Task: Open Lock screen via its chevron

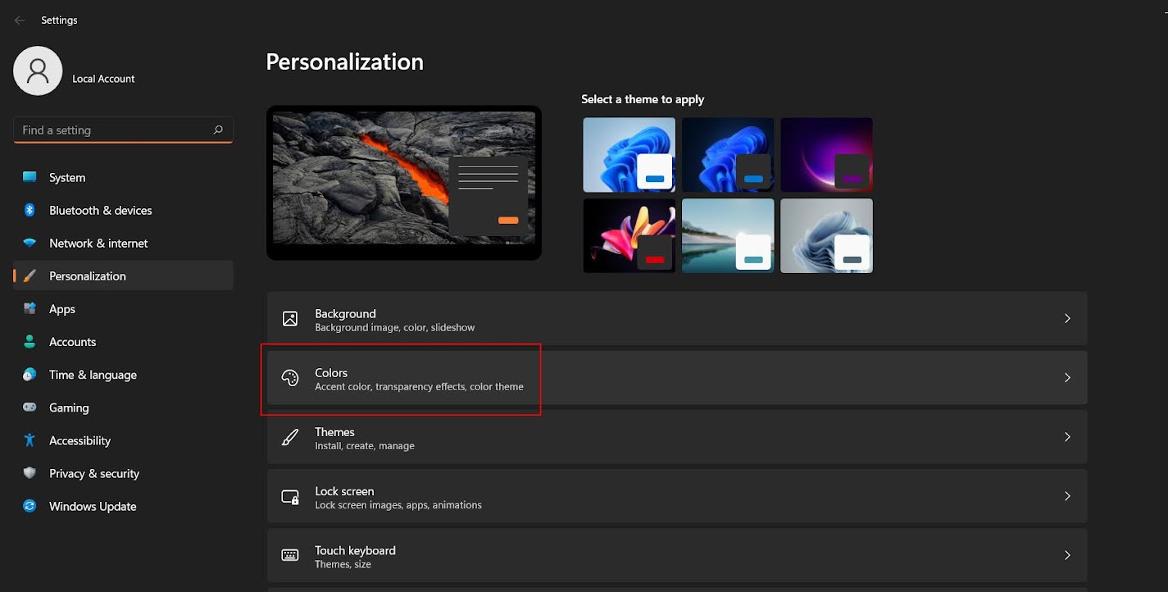Action: click(x=1067, y=496)
